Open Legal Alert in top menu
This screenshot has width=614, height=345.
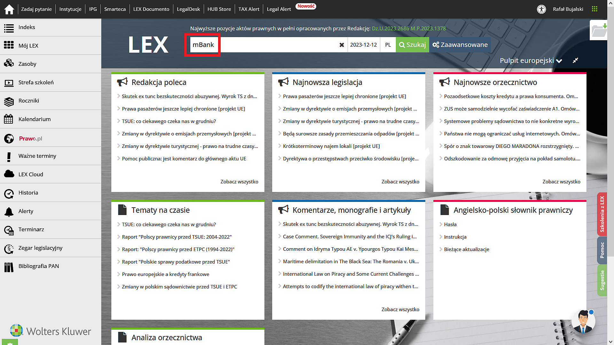click(x=279, y=9)
